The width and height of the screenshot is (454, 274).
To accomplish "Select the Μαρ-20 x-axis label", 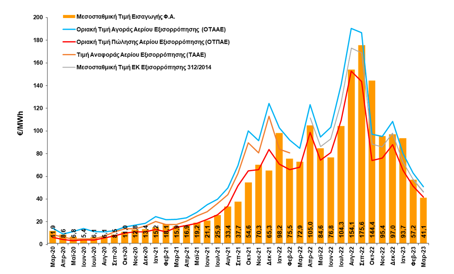I will pyautogui.click(x=54, y=257).
